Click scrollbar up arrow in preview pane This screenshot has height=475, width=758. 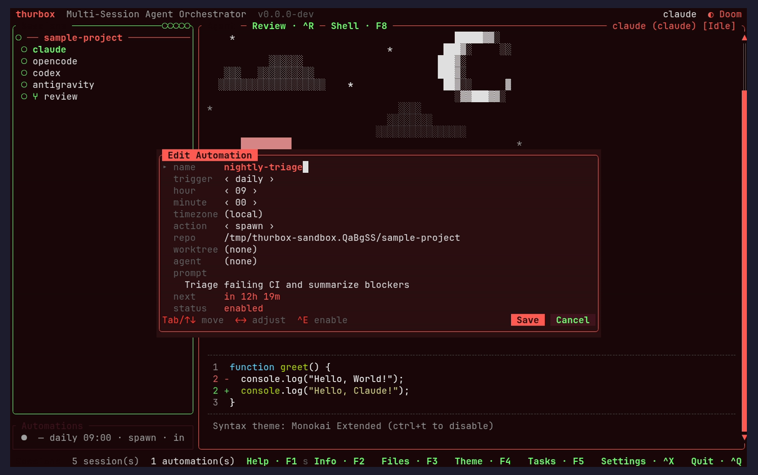[x=744, y=38]
